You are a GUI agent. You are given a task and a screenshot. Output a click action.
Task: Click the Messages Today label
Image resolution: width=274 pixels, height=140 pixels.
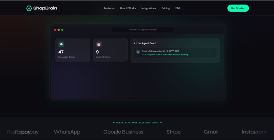[x=67, y=57]
